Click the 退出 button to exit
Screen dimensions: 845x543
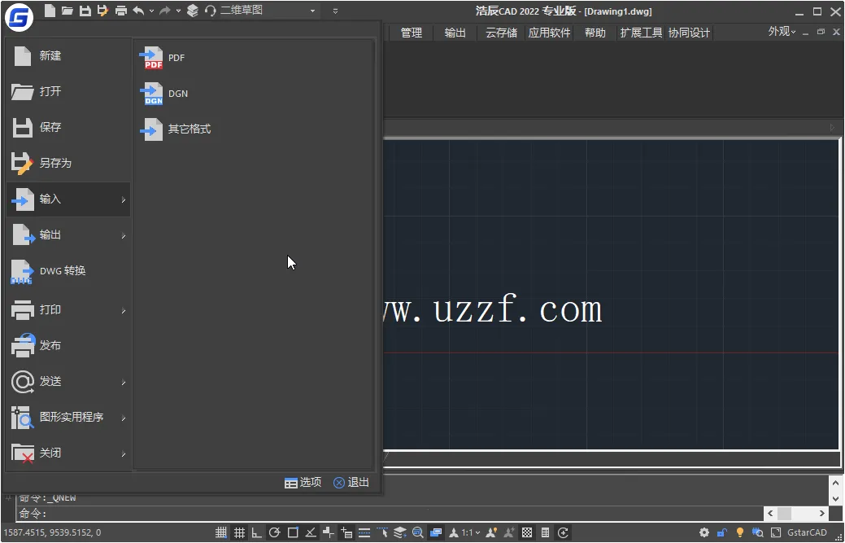pos(351,481)
